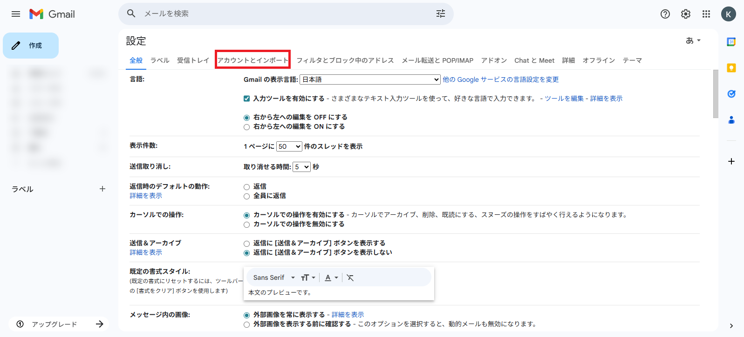Click the remove formatting icon
744x337 pixels.
pos(350,278)
